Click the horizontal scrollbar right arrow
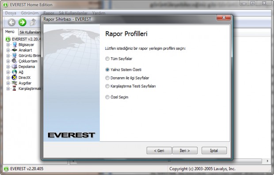274x175 pixels. (267, 161)
